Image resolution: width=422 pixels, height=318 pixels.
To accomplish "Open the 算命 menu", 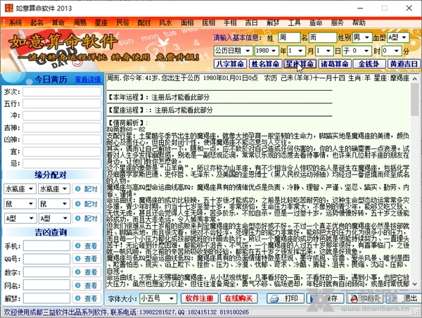I will 58,23.
